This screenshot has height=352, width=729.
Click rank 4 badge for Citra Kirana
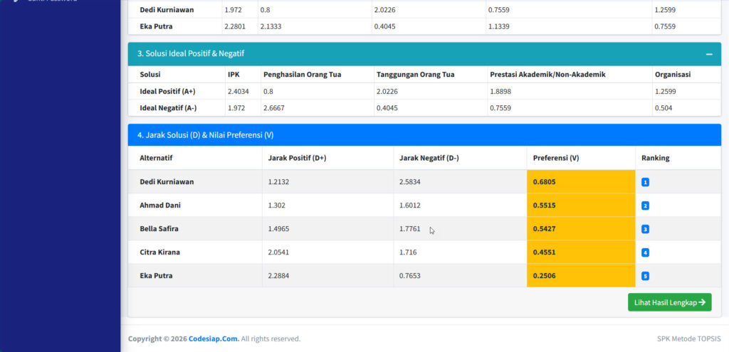(x=645, y=252)
